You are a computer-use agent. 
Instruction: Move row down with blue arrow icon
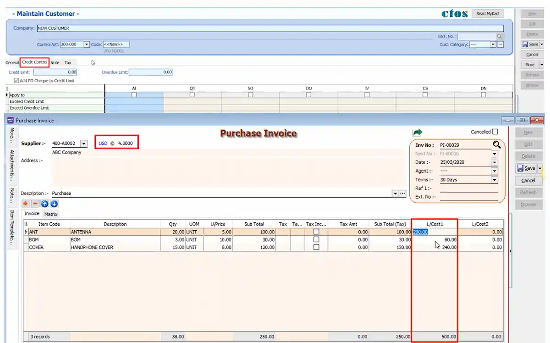(54, 204)
